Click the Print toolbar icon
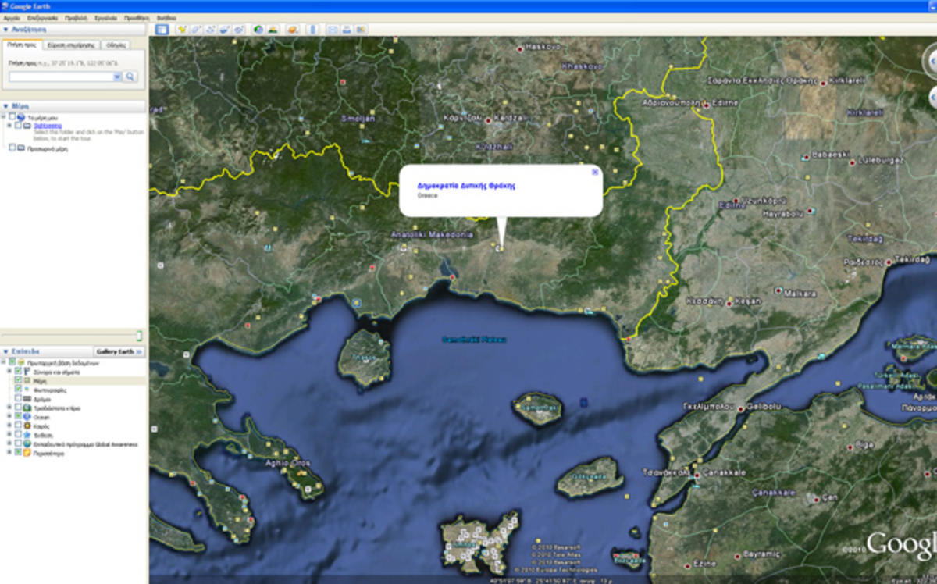The height and width of the screenshot is (584, 937). 347,30
